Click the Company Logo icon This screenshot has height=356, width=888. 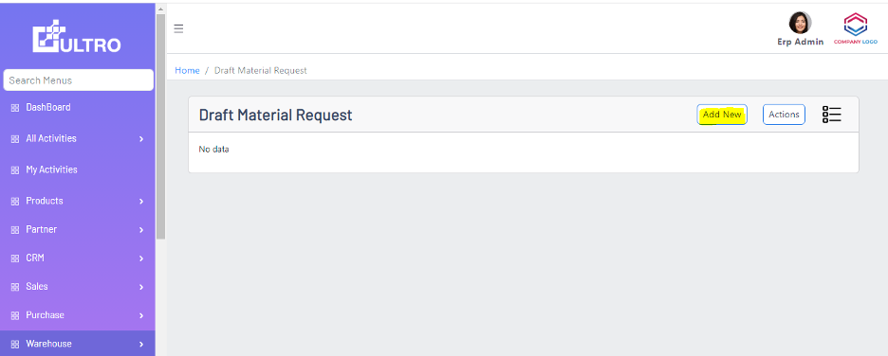coord(855,28)
